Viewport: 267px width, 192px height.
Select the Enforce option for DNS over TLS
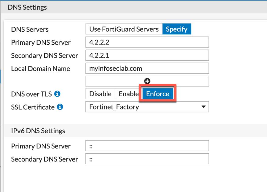[x=158, y=94]
